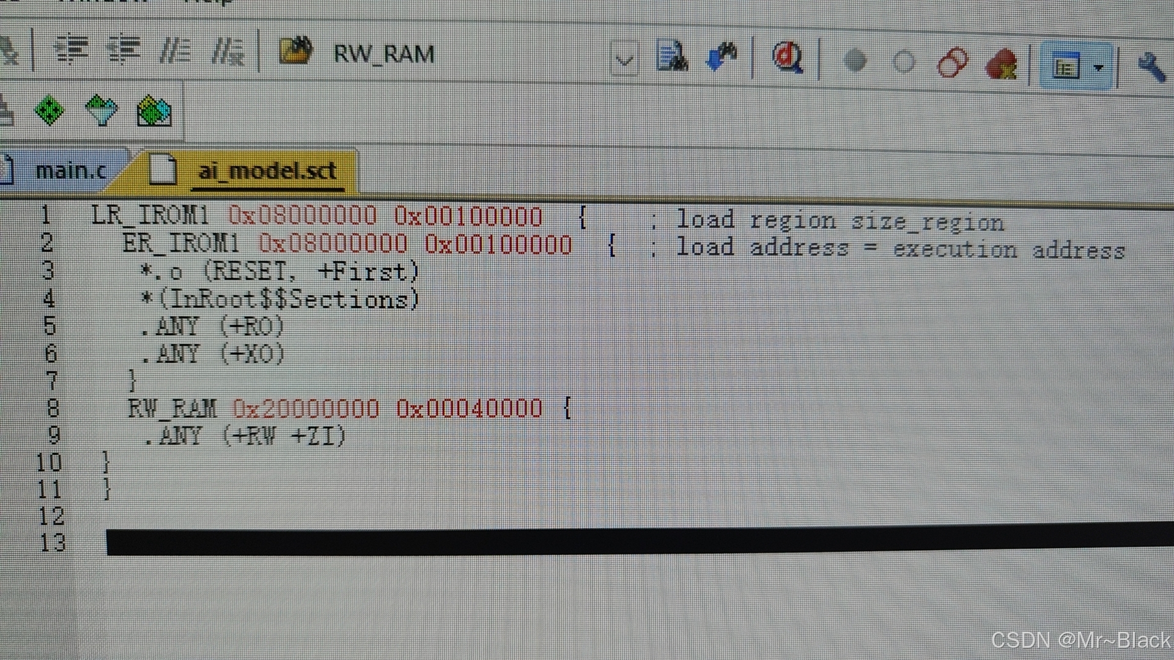Toggle Start/Stop Debug Session
This screenshot has width=1174, height=660.
click(x=787, y=58)
